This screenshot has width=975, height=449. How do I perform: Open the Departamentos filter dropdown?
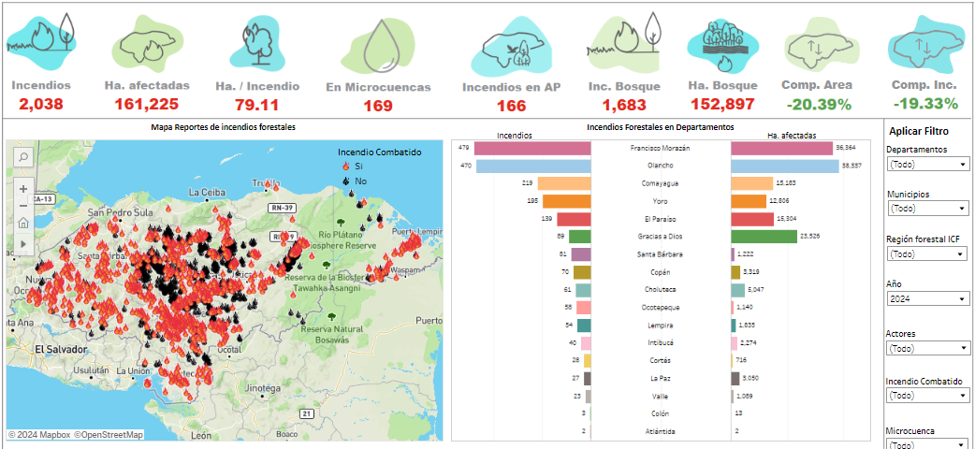click(927, 165)
